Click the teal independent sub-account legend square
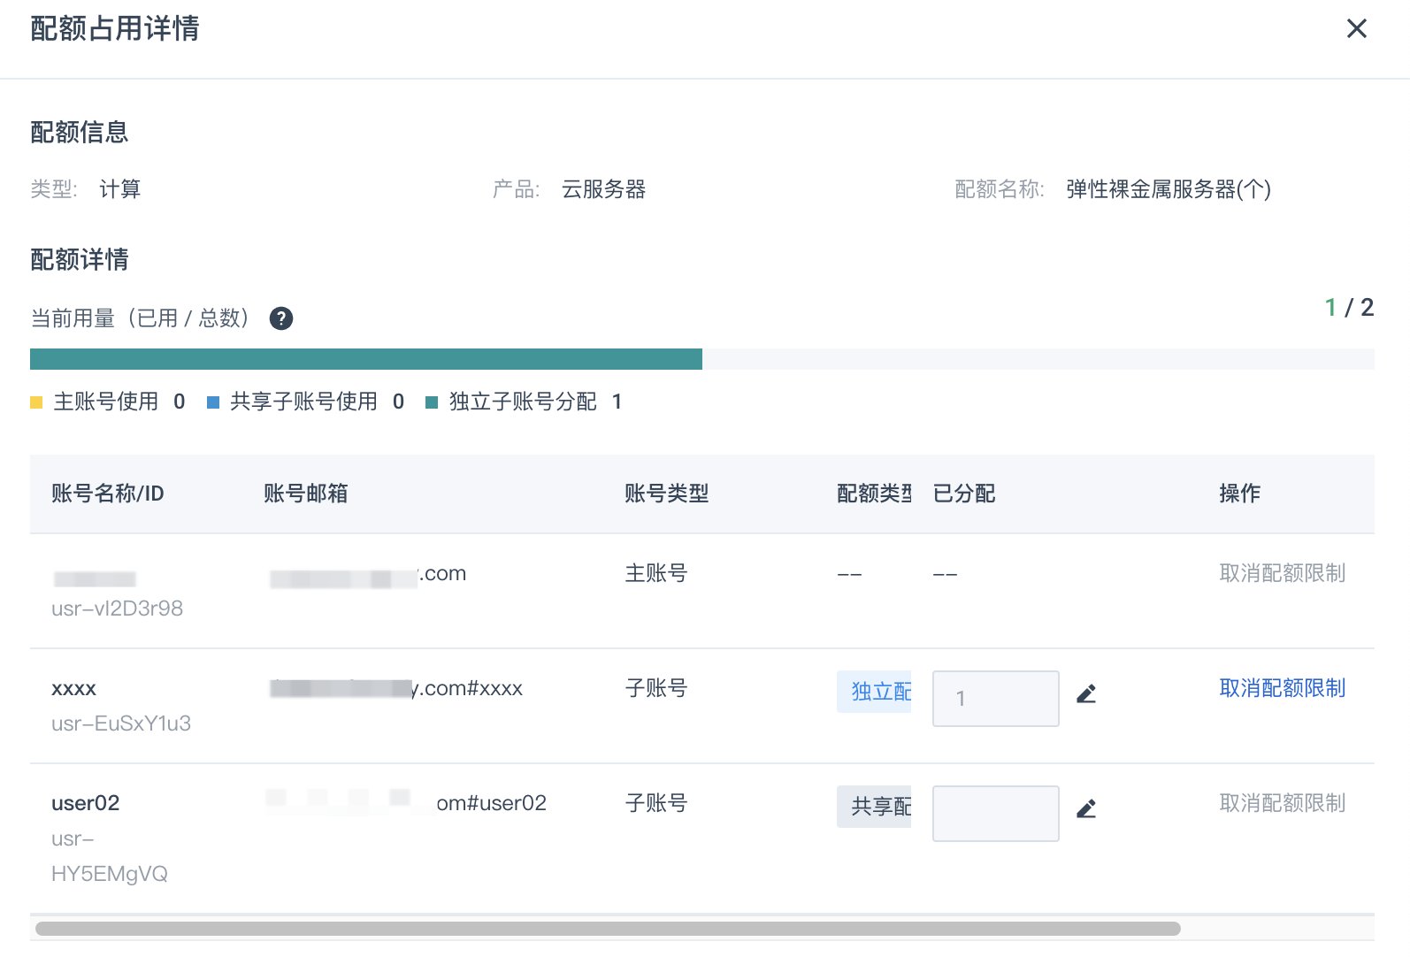1410x957 pixels. tap(432, 402)
